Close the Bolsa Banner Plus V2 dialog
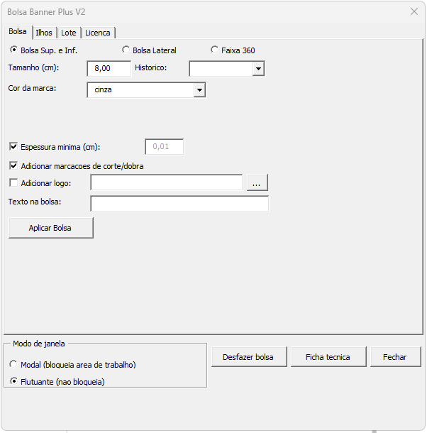This screenshot has width=427, height=433. pyautogui.click(x=414, y=11)
